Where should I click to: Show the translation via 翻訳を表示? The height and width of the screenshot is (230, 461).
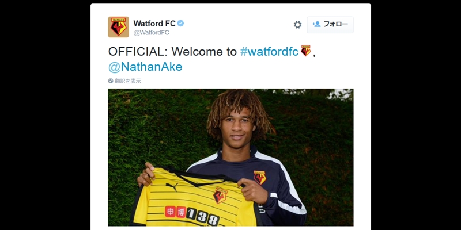click(128, 81)
